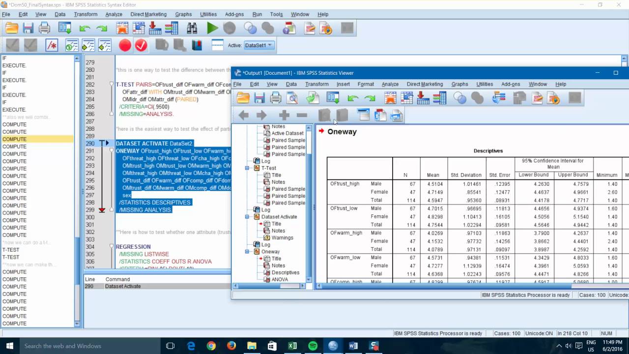Open file icon in Viewer toolbar
Image resolution: width=629 pixels, height=354 pixels.
point(243,98)
